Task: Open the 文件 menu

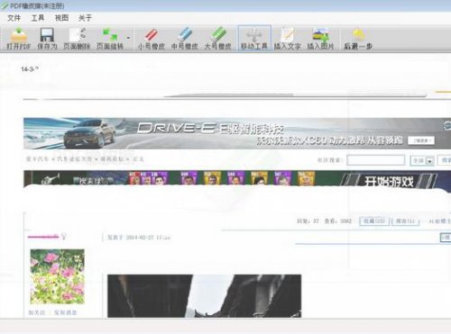Action: pos(14,18)
